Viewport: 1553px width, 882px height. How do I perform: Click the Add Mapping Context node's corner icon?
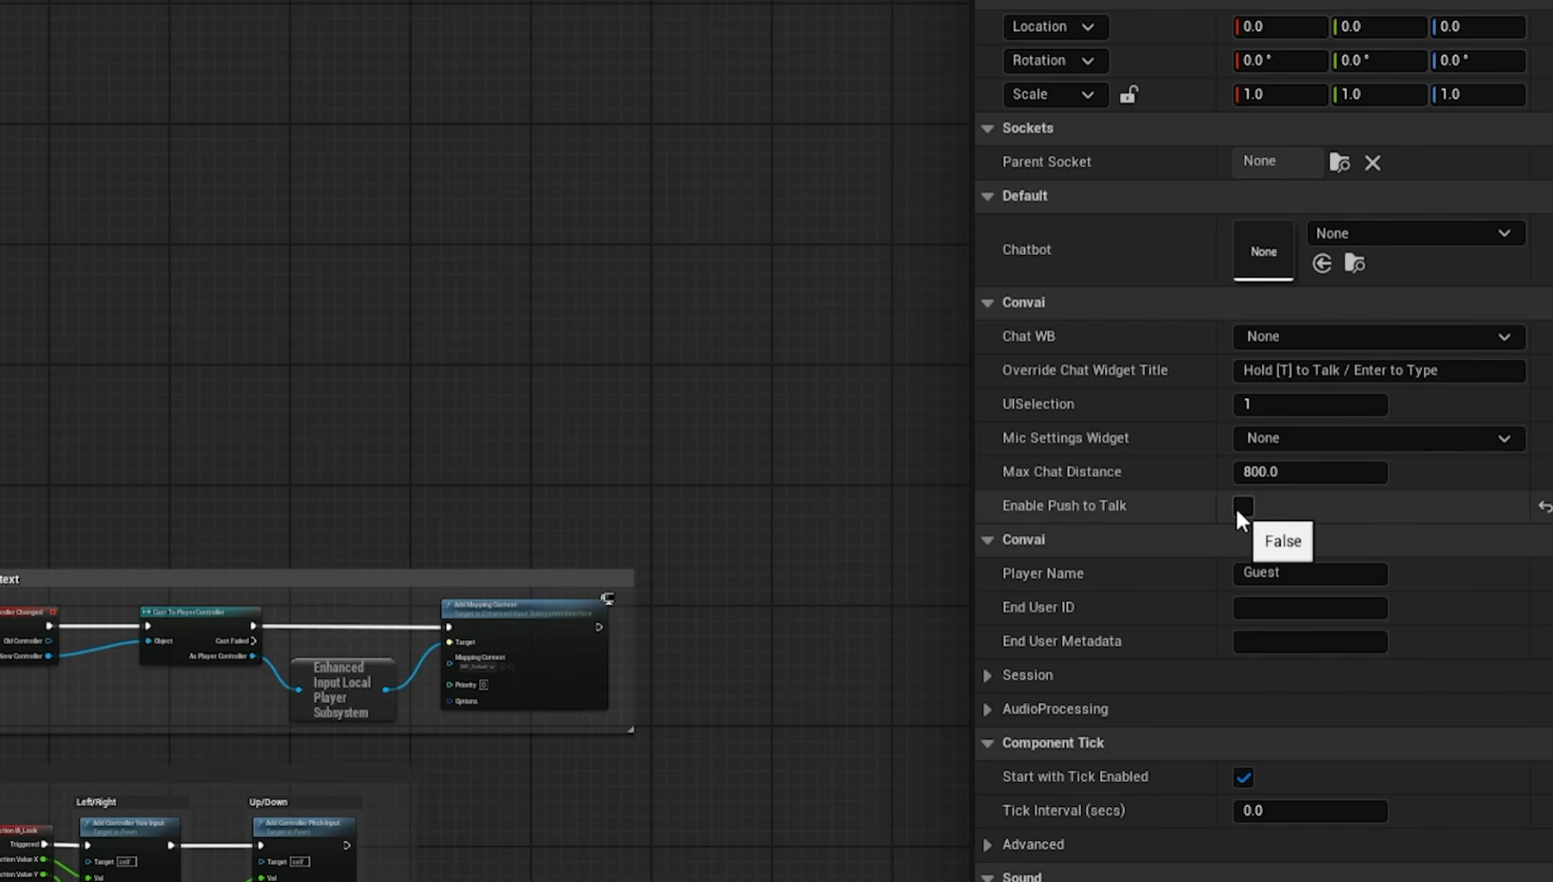607,599
